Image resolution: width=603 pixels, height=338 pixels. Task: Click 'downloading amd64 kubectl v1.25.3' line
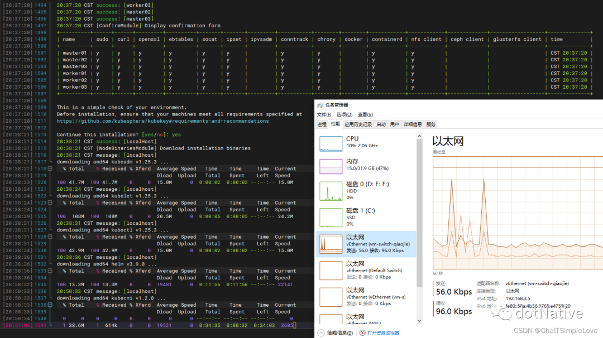(113, 230)
